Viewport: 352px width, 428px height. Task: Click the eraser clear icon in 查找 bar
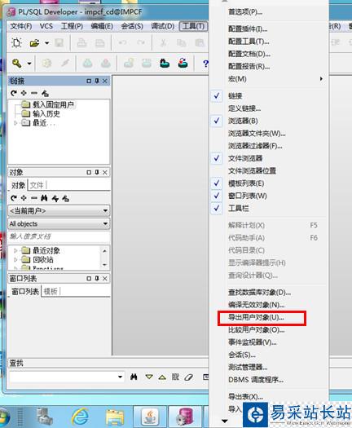(x=189, y=377)
